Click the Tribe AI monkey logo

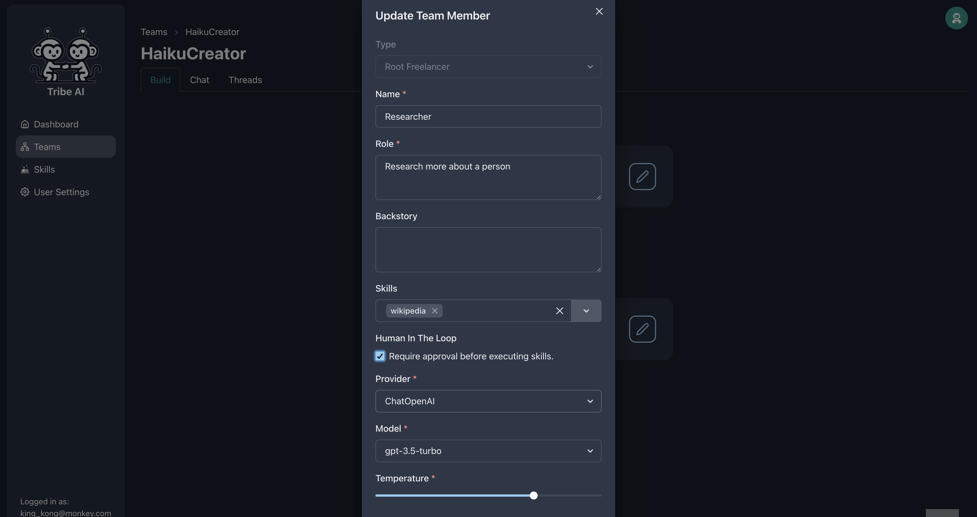[x=66, y=55]
